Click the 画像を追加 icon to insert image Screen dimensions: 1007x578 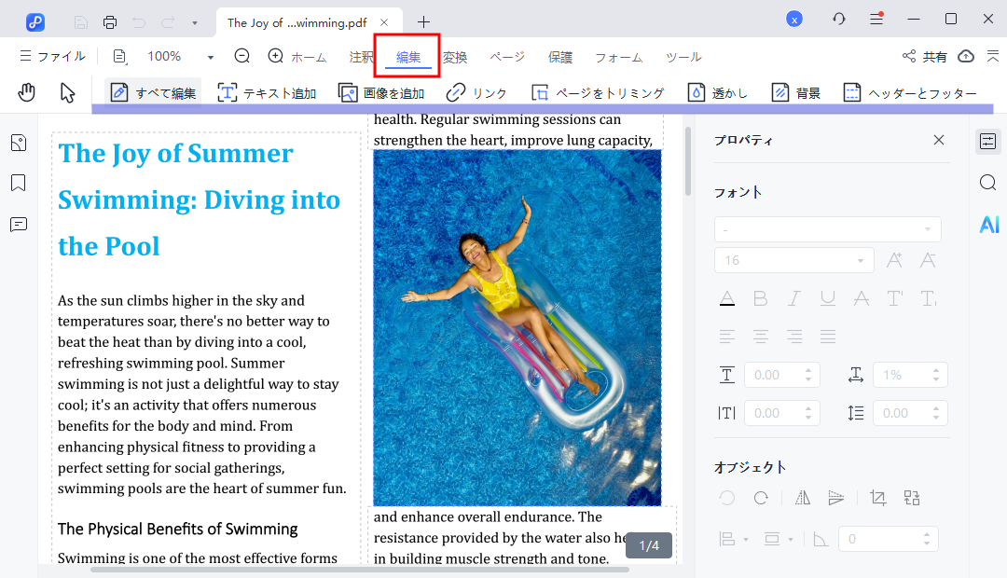tap(349, 91)
